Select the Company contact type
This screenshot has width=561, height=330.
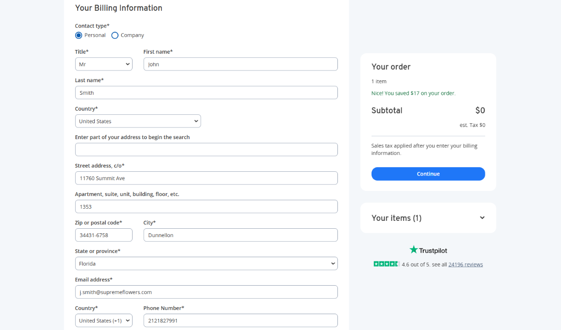click(x=115, y=35)
